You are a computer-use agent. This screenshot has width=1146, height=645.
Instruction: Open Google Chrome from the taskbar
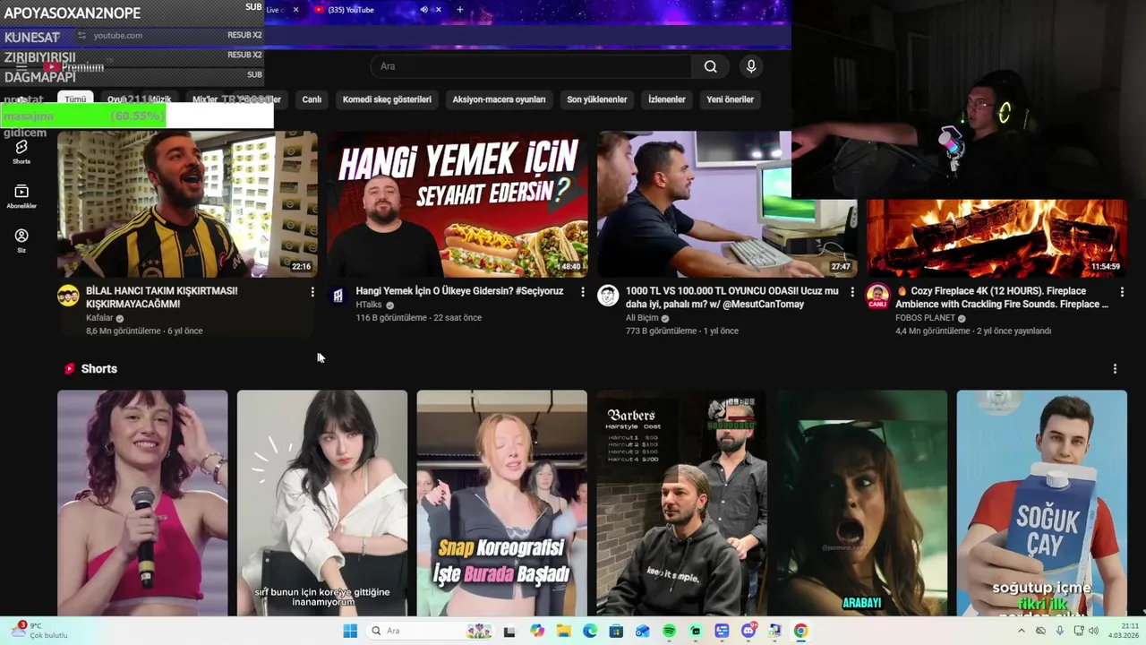(800, 631)
